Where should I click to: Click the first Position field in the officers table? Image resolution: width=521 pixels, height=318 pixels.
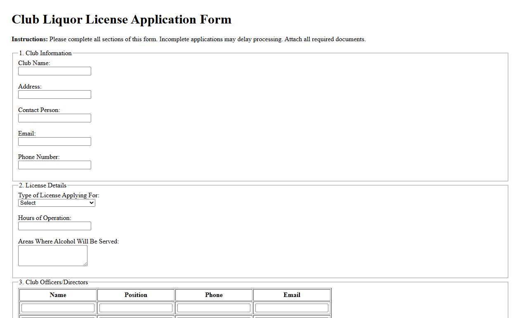(135, 307)
